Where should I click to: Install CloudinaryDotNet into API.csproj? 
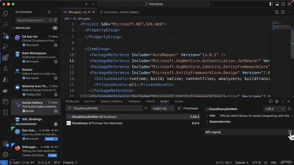tap(290, 132)
